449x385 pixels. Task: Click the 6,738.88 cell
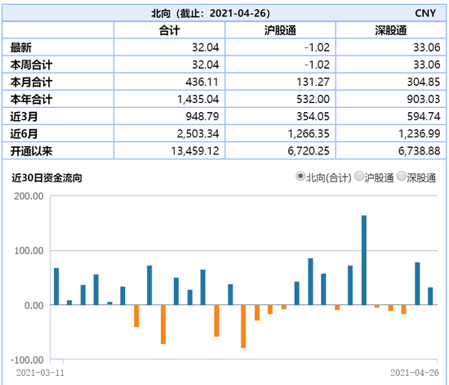(x=420, y=150)
